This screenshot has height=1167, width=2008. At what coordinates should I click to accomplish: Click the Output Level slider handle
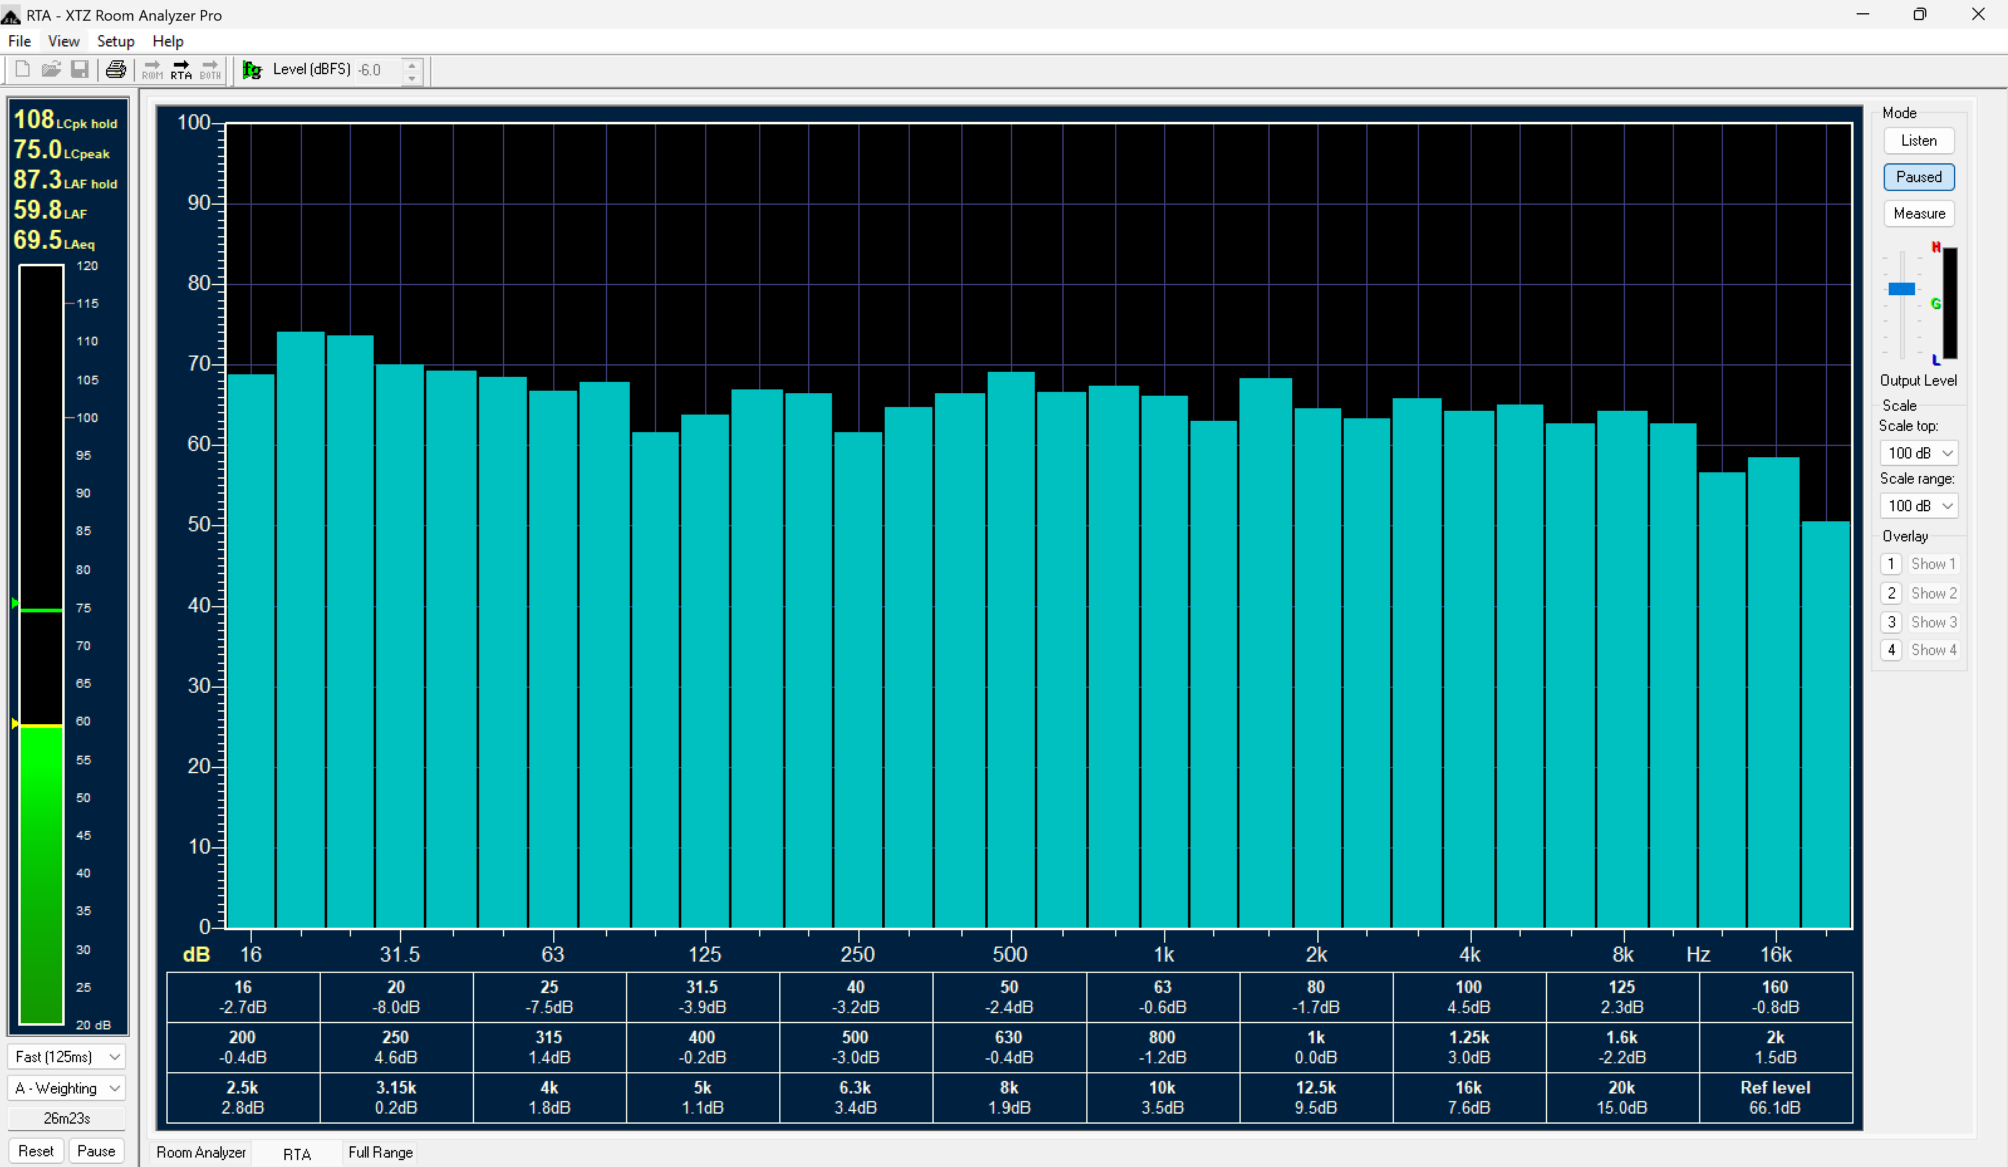(1902, 288)
